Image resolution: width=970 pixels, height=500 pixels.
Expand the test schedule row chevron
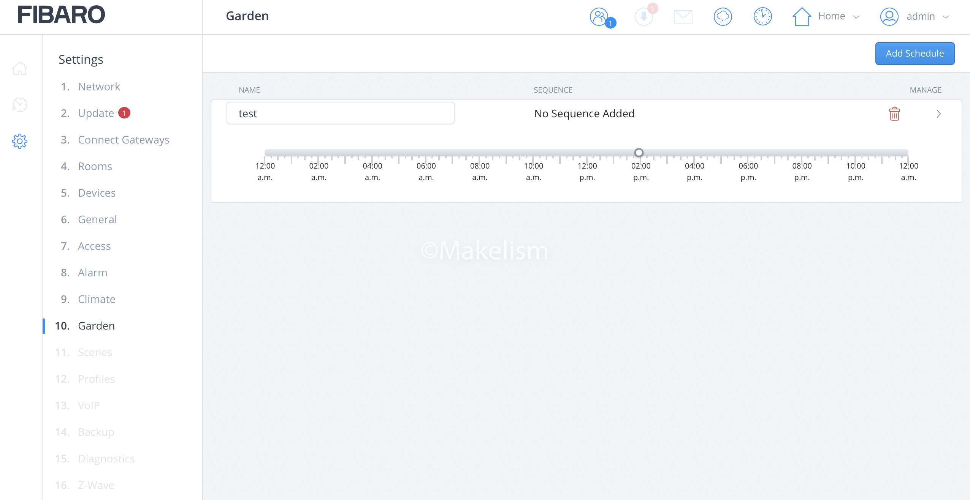(x=938, y=114)
